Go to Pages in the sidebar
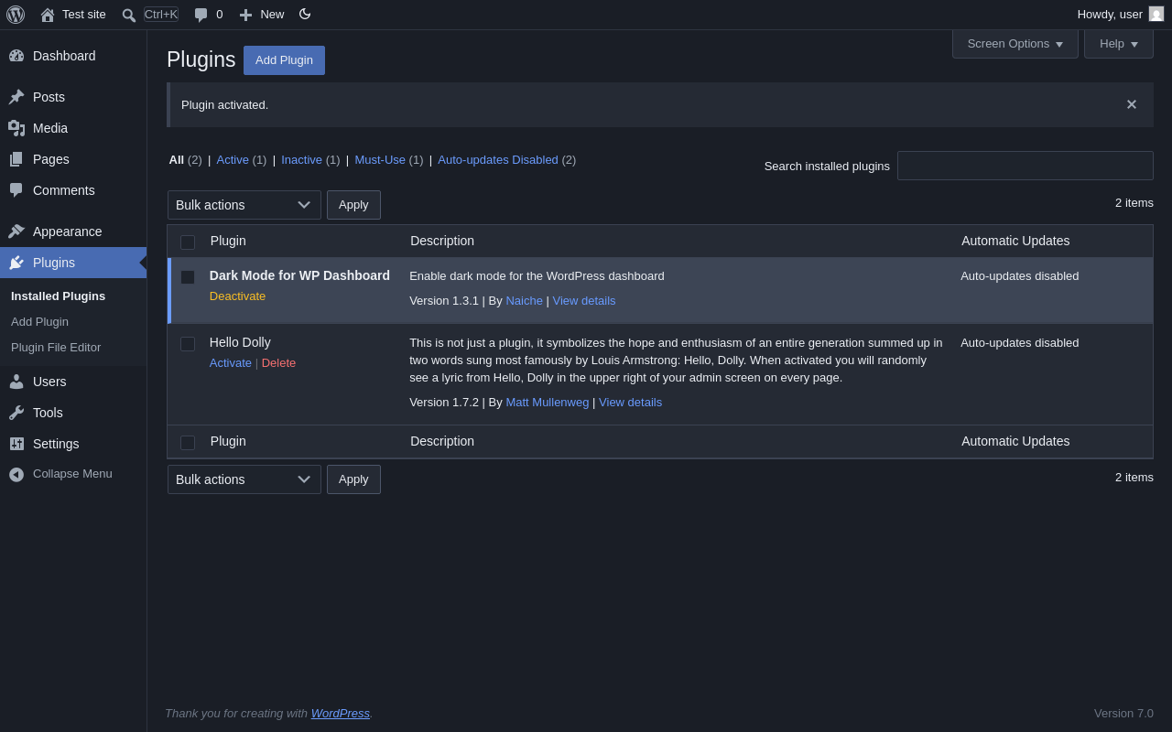Image resolution: width=1172 pixels, height=732 pixels. tap(73, 159)
